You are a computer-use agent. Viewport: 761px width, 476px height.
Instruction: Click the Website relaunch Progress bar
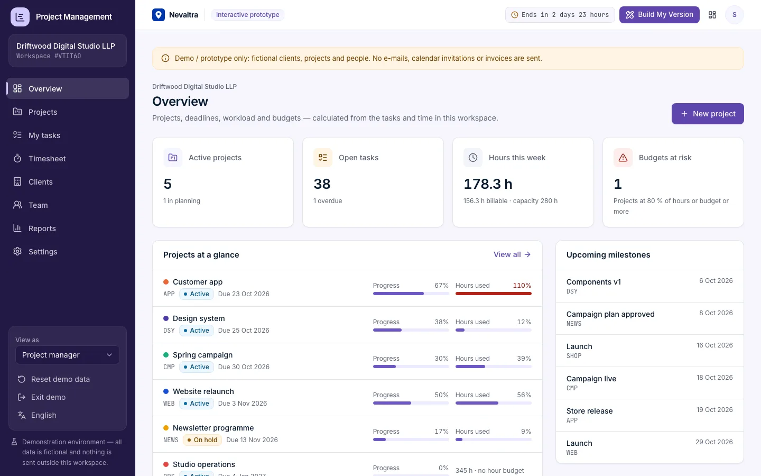(x=411, y=403)
